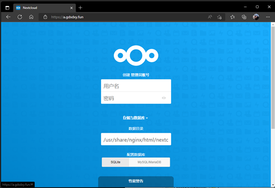Select MySQL/MariaDB as the database

point(149,162)
